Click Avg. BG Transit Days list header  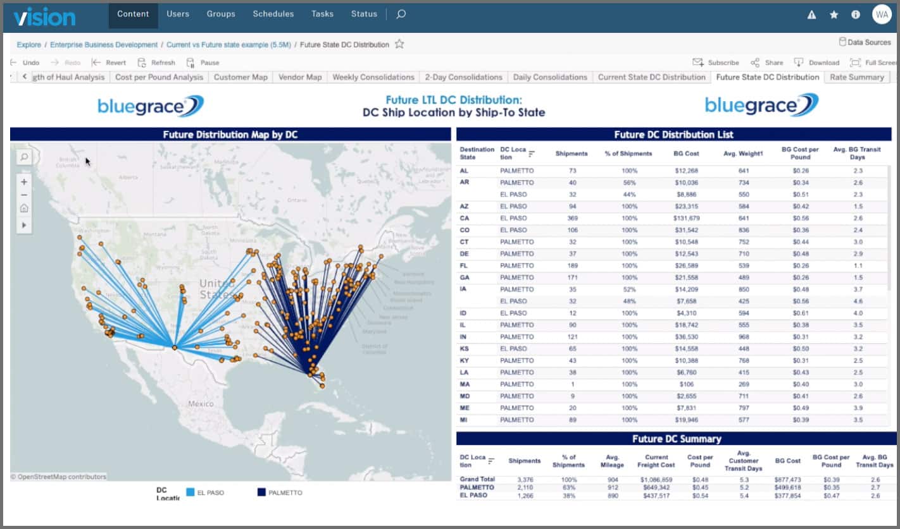pyautogui.click(x=858, y=154)
